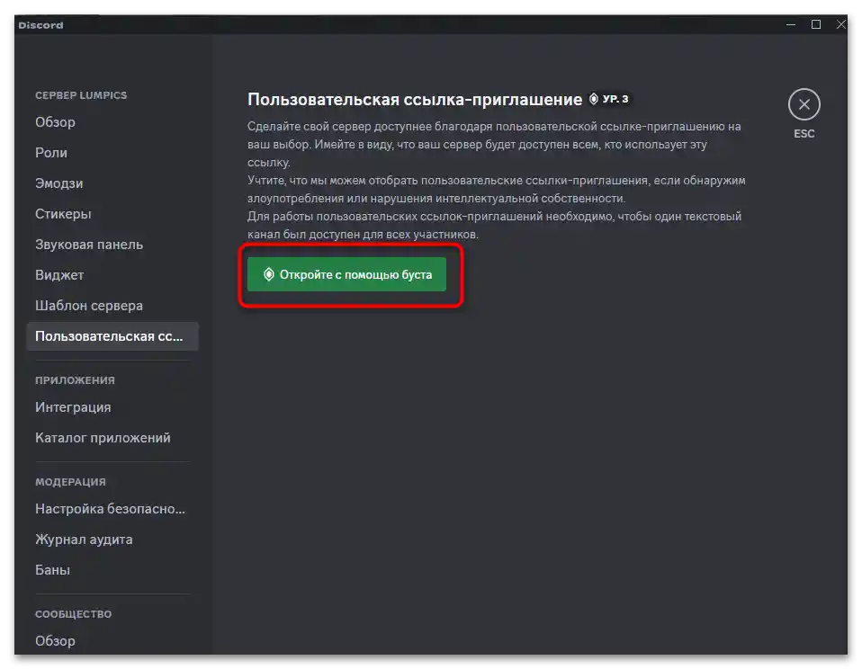Open Обзор under Сообщество heading
Image resolution: width=862 pixels, height=669 pixels.
[55, 641]
